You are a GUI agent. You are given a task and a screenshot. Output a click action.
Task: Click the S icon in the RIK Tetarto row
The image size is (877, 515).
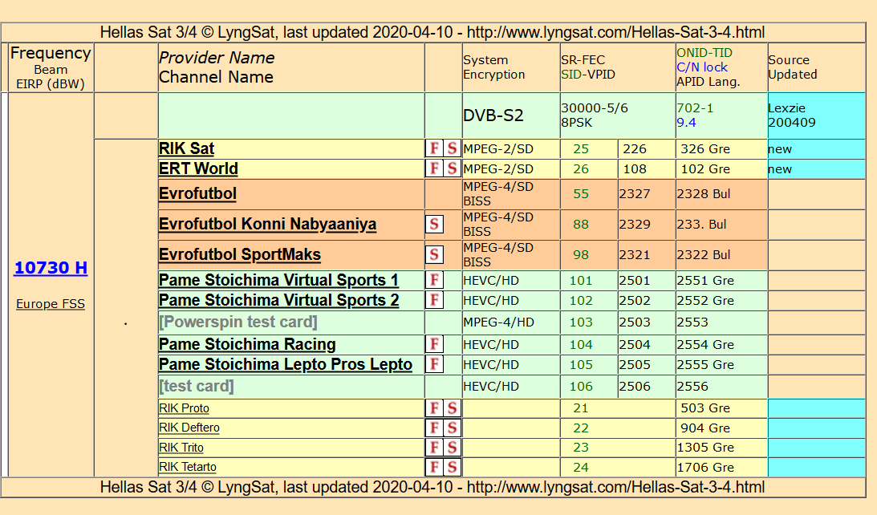point(452,467)
